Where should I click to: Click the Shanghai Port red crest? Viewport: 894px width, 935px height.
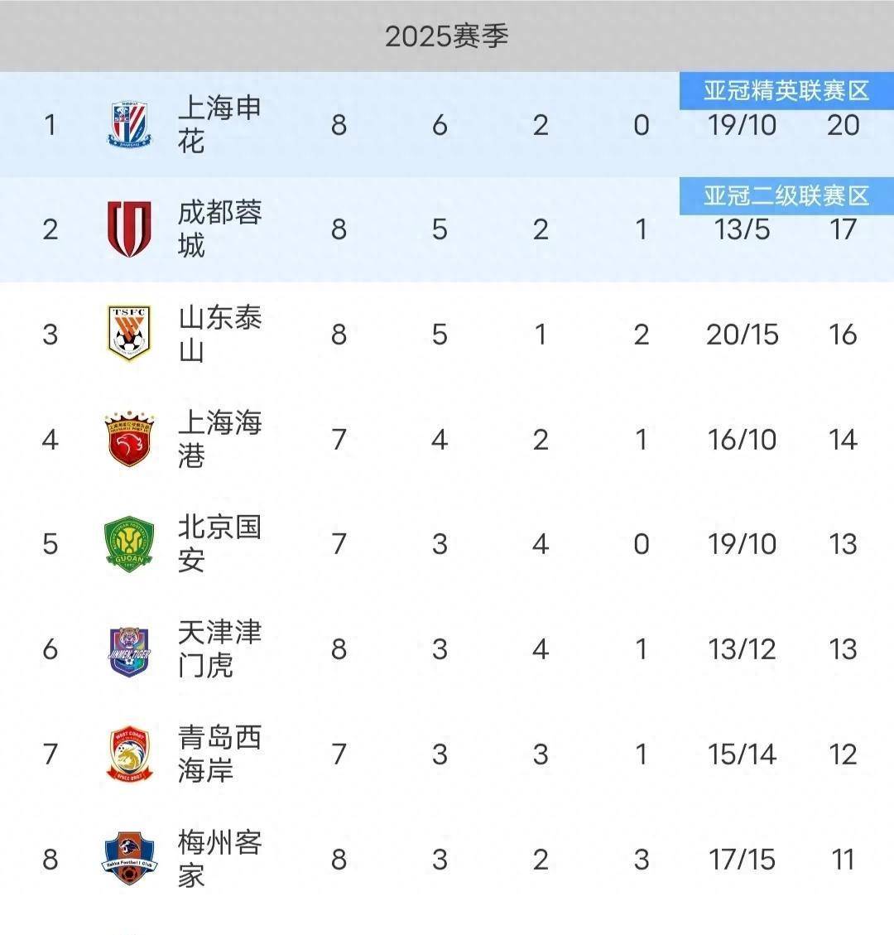click(129, 439)
